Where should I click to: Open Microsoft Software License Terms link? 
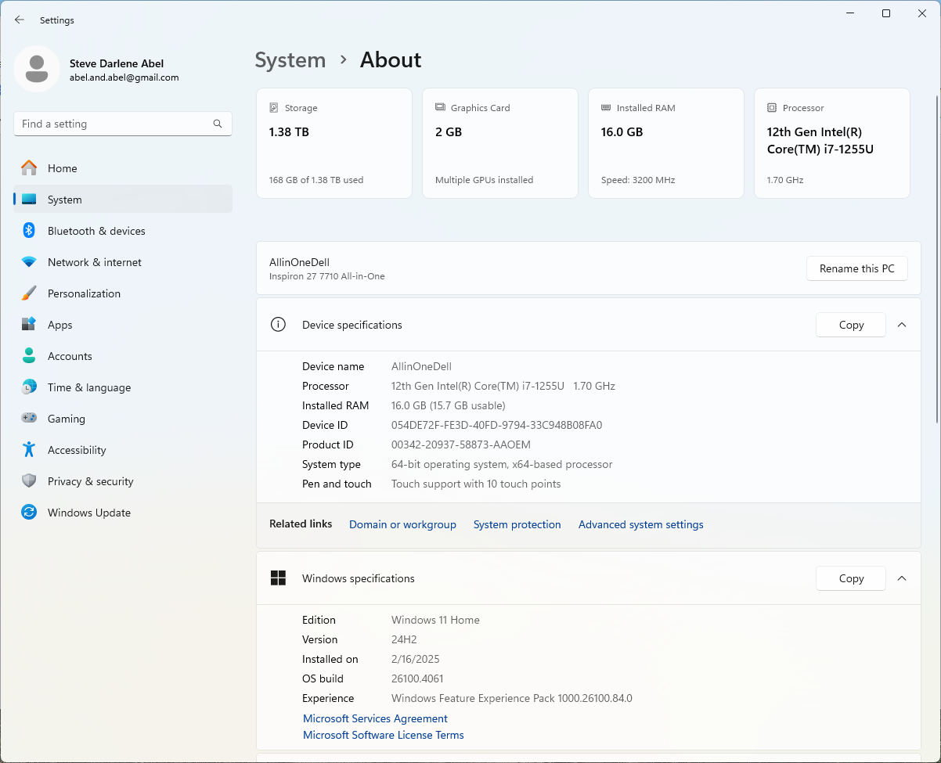384,735
